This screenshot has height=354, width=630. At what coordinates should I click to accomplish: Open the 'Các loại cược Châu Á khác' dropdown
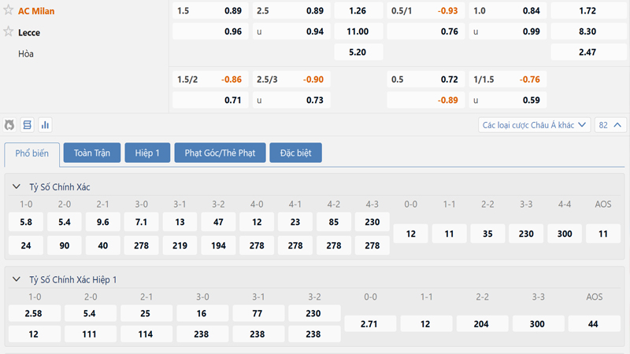tap(535, 124)
